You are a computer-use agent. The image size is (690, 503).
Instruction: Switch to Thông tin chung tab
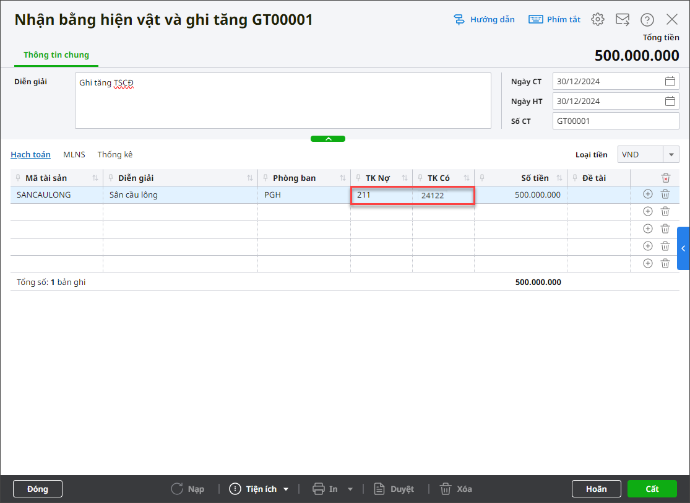point(56,55)
